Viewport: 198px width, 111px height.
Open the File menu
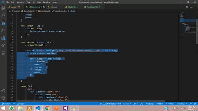[x=7, y=2]
